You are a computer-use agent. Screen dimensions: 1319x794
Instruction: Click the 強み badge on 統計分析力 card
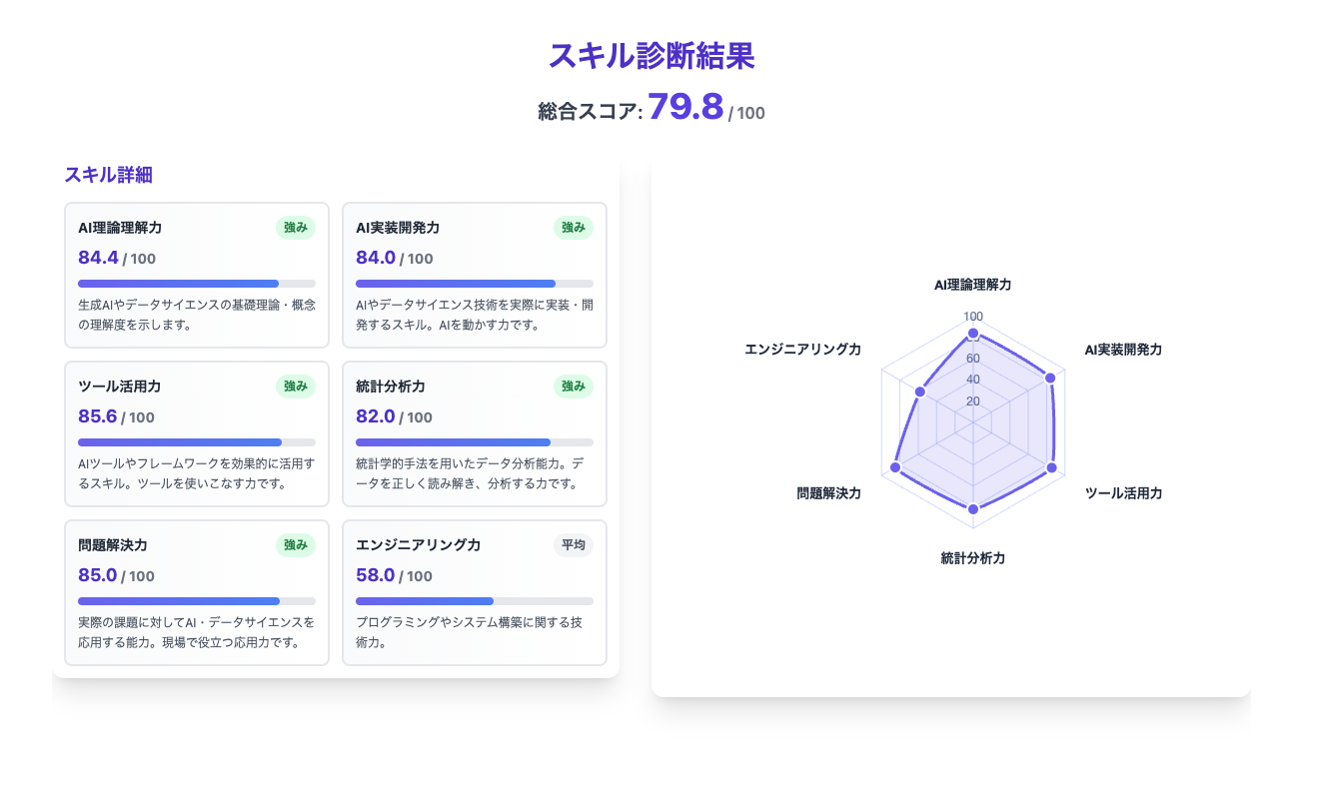point(573,387)
